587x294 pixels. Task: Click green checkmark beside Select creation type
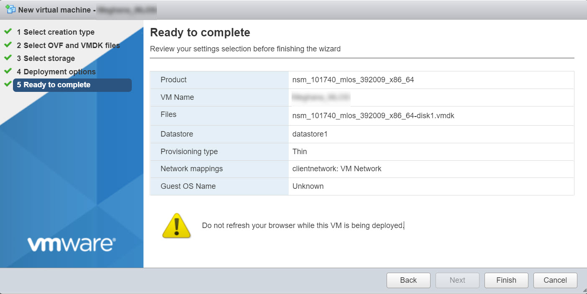click(x=8, y=31)
